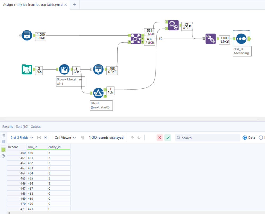Click the red X cancel button

[x=160, y=138]
